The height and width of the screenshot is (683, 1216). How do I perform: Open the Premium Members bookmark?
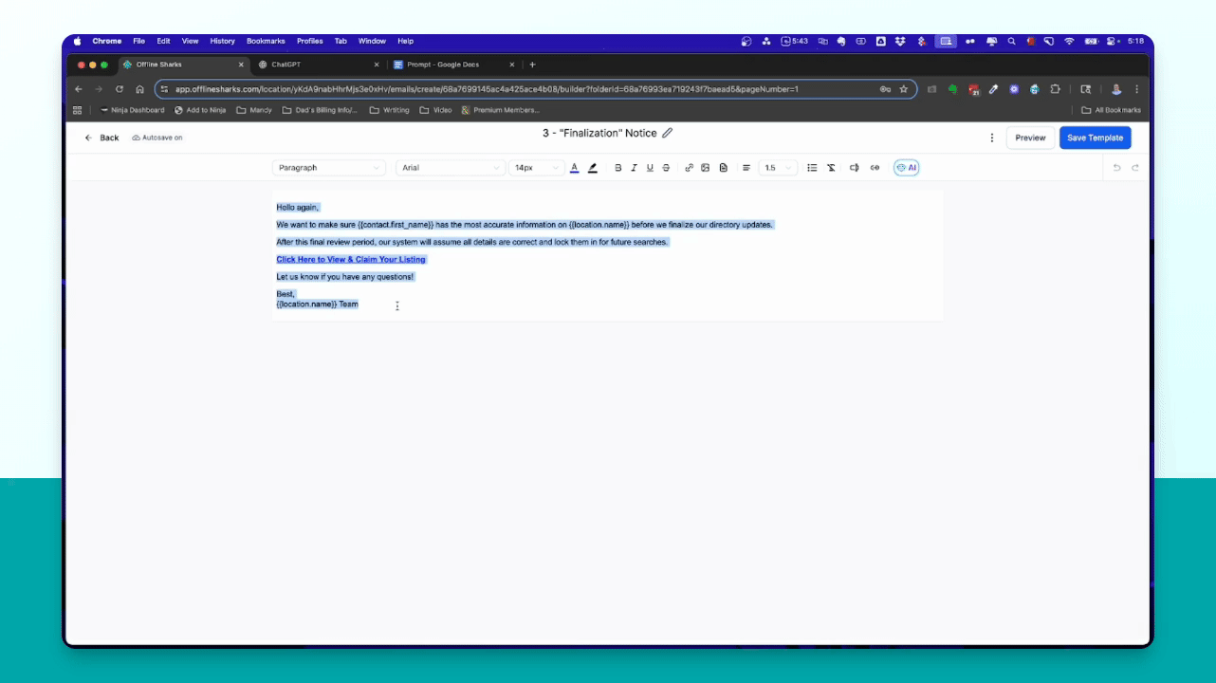click(x=500, y=110)
